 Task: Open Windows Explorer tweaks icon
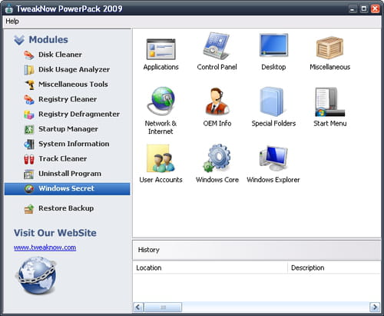(x=273, y=158)
